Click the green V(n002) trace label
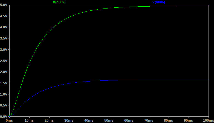 (59, 2)
